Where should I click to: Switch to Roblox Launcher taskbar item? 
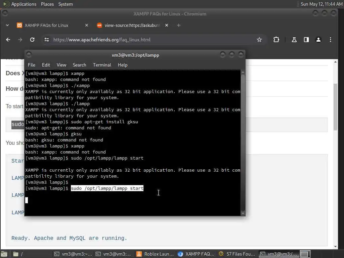click(155, 254)
